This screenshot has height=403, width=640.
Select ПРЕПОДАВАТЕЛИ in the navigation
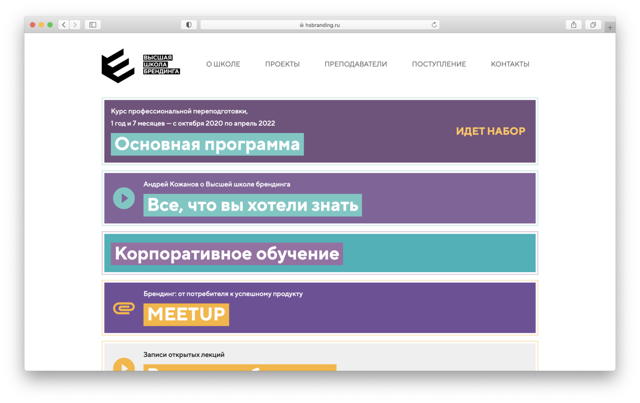tap(356, 64)
